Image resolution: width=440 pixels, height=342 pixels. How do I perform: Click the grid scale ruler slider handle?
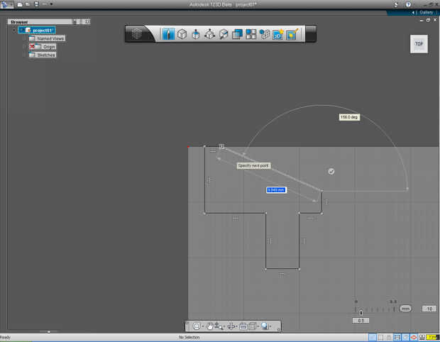pyautogui.click(x=361, y=311)
